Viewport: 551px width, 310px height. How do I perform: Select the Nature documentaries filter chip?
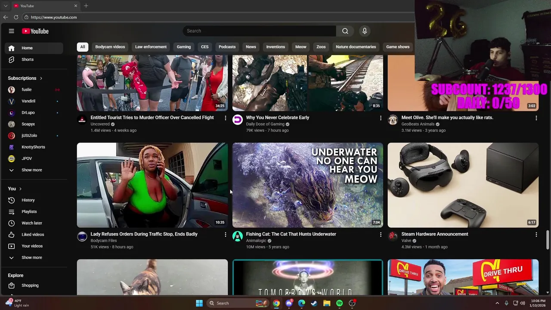[x=356, y=47]
